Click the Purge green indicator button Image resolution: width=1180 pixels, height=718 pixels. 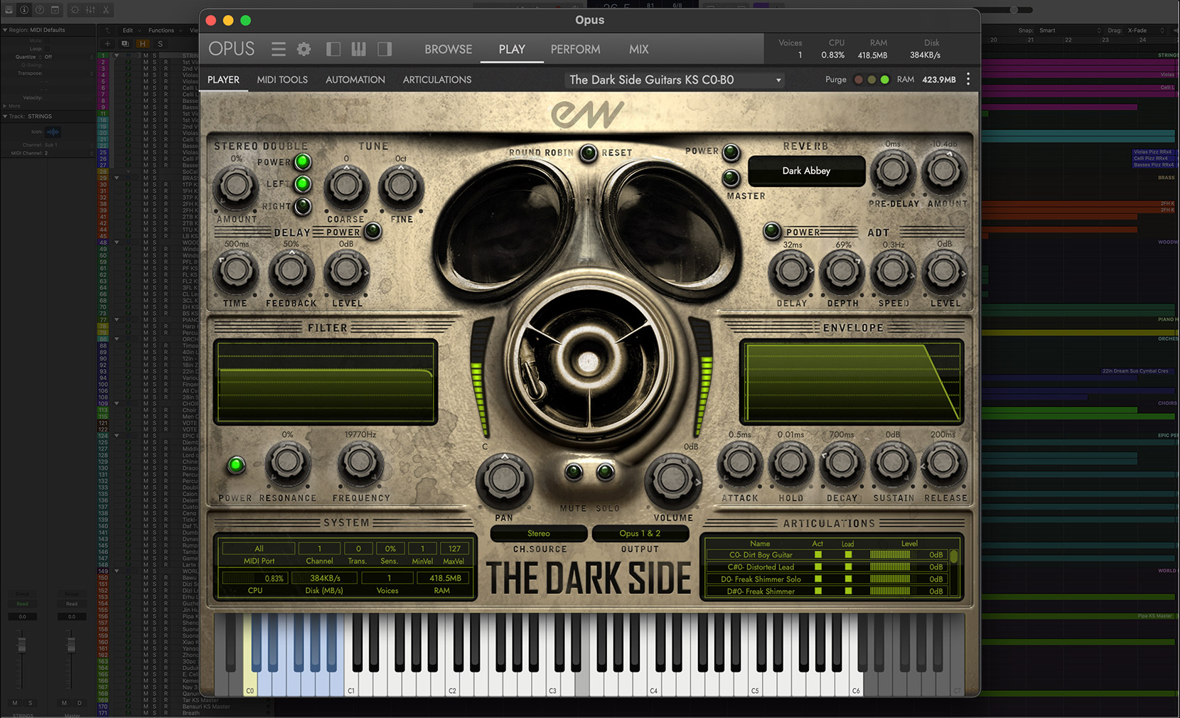884,80
